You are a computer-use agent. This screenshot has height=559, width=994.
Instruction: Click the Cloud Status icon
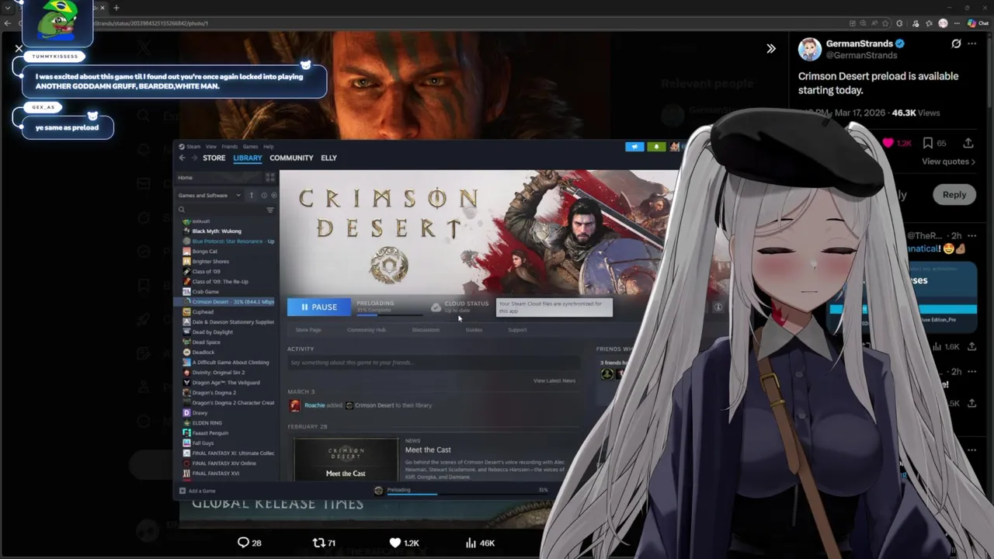coord(436,307)
